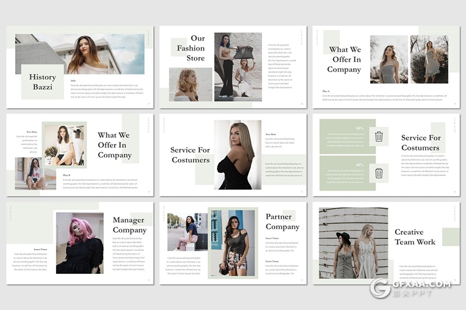The image size is (466, 310).
Task: Select the "90%" percentage label
Action: pyautogui.click(x=359, y=128)
